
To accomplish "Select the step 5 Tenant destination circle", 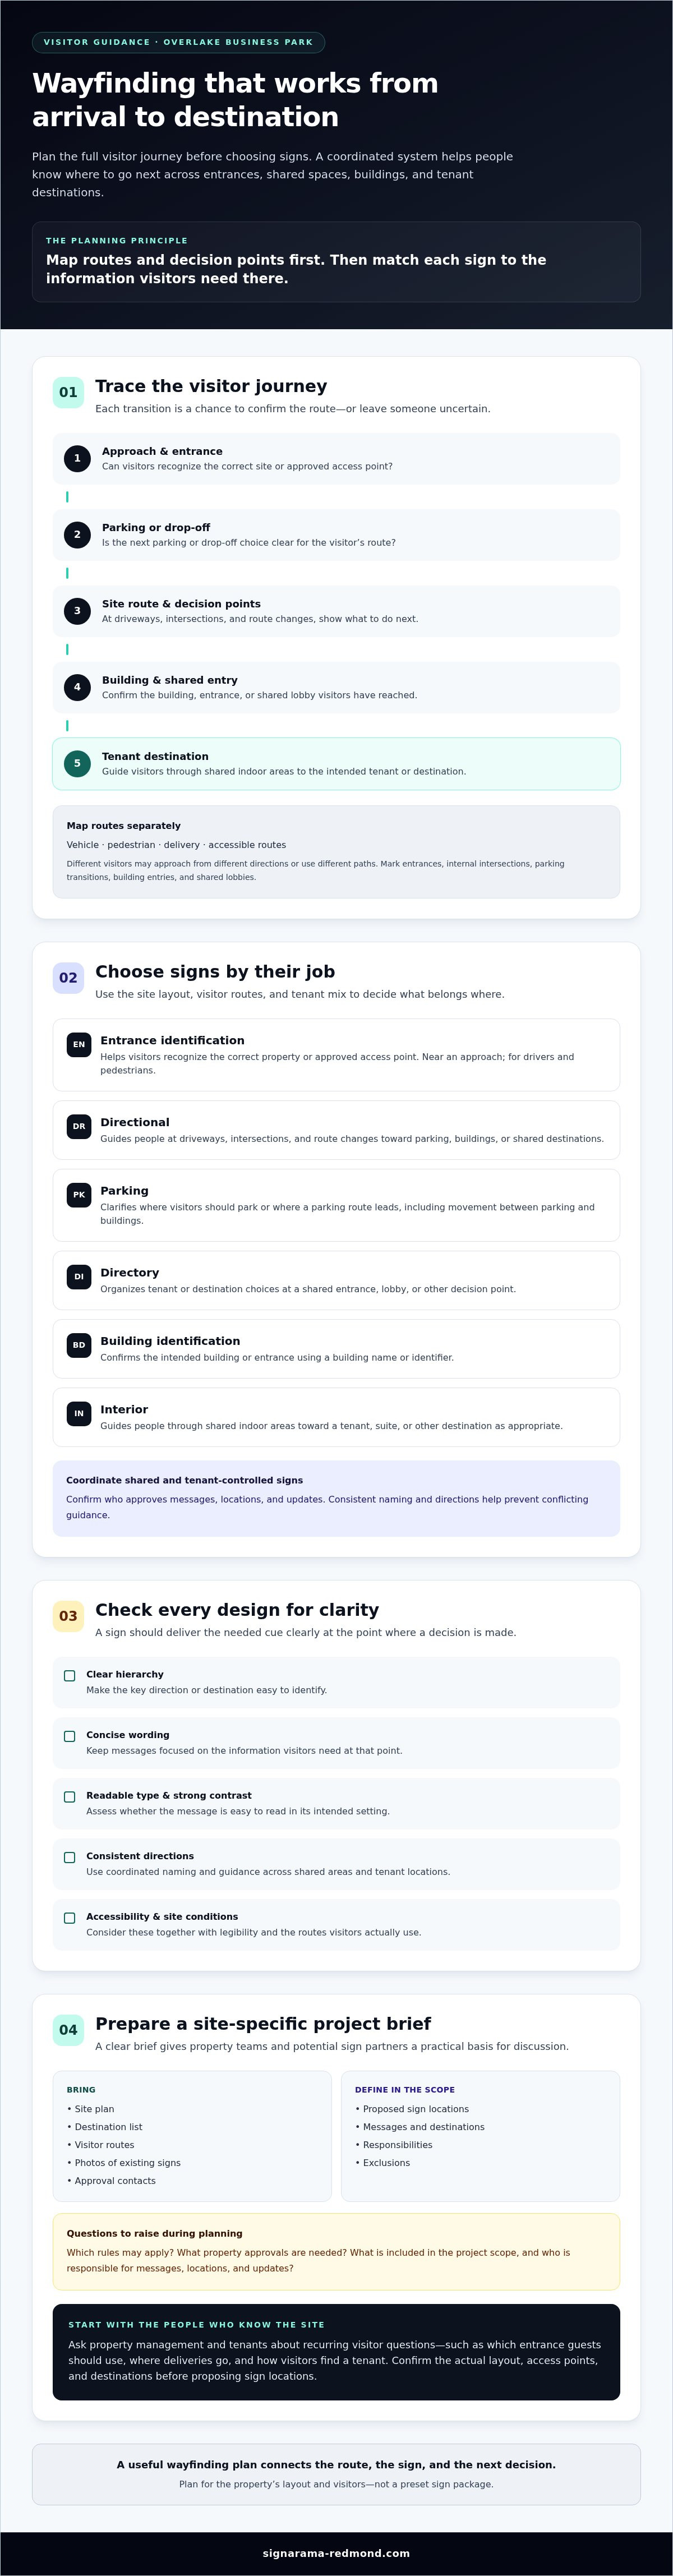I will 77,763.
